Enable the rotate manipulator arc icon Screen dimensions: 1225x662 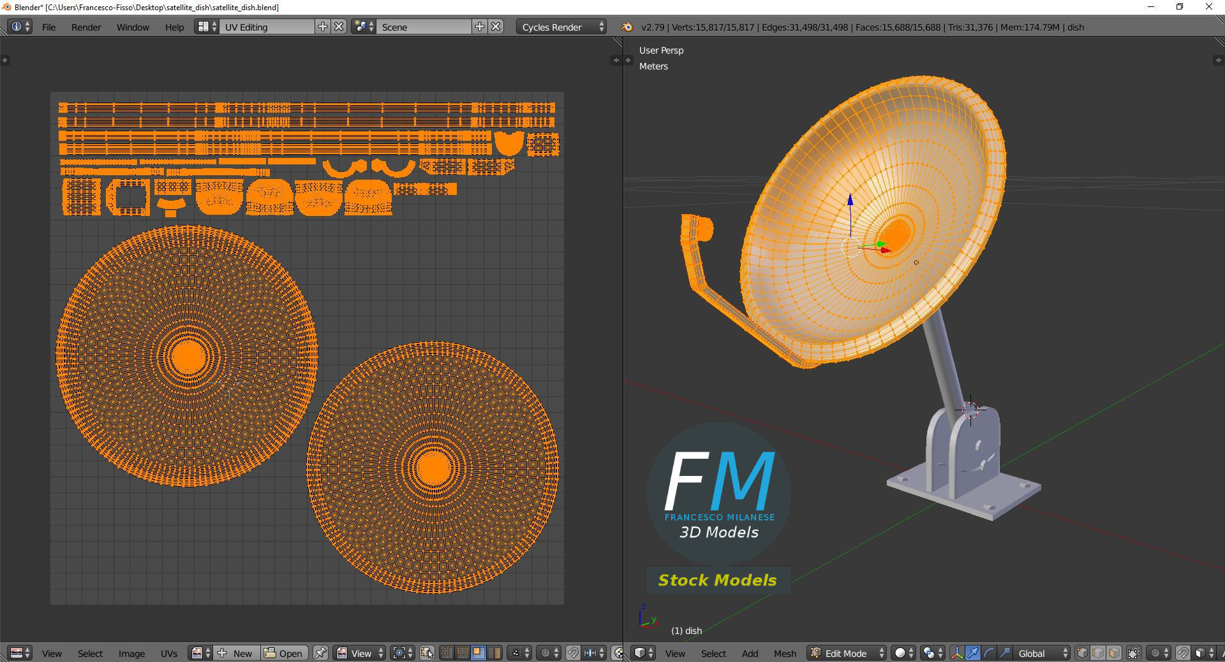(988, 653)
